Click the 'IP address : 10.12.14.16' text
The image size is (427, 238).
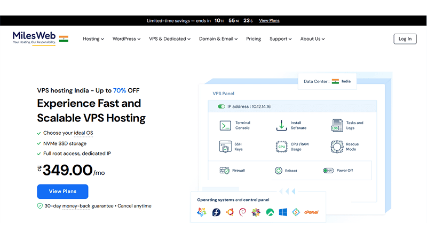coord(249,106)
